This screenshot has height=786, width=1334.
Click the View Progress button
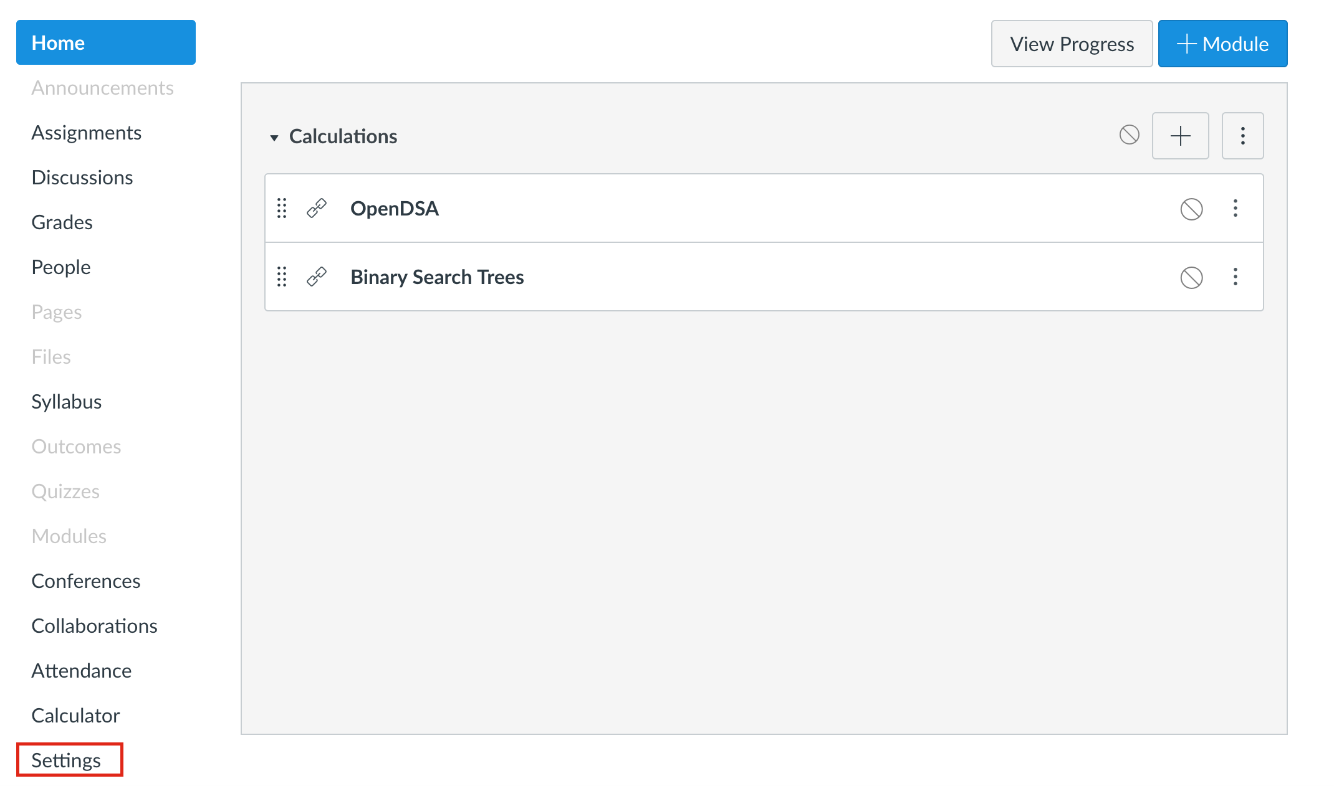[x=1072, y=44]
